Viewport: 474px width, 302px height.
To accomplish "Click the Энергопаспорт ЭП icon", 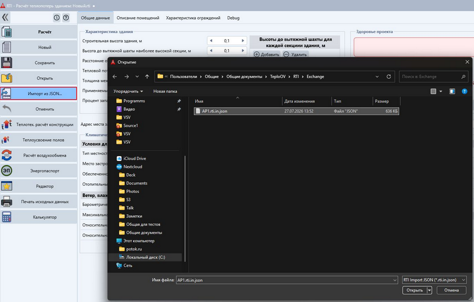I will click(x=7, y=171).
